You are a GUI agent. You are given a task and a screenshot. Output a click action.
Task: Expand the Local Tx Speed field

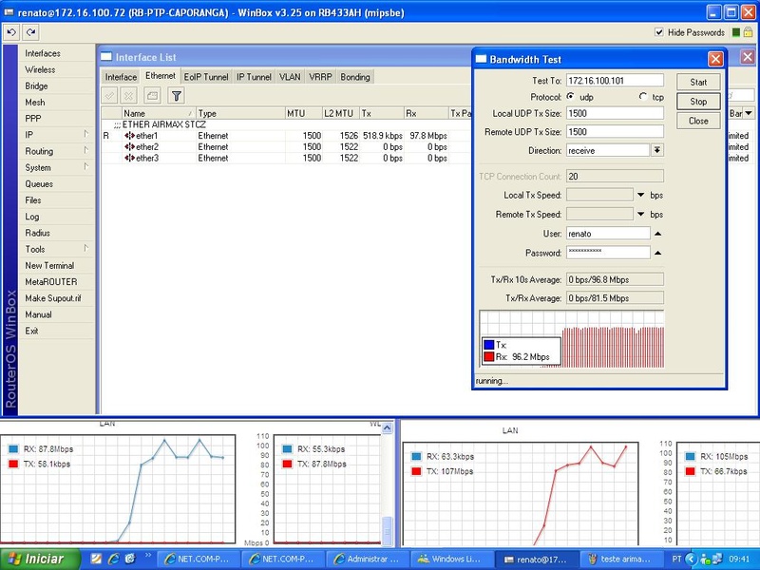[640, 195]
